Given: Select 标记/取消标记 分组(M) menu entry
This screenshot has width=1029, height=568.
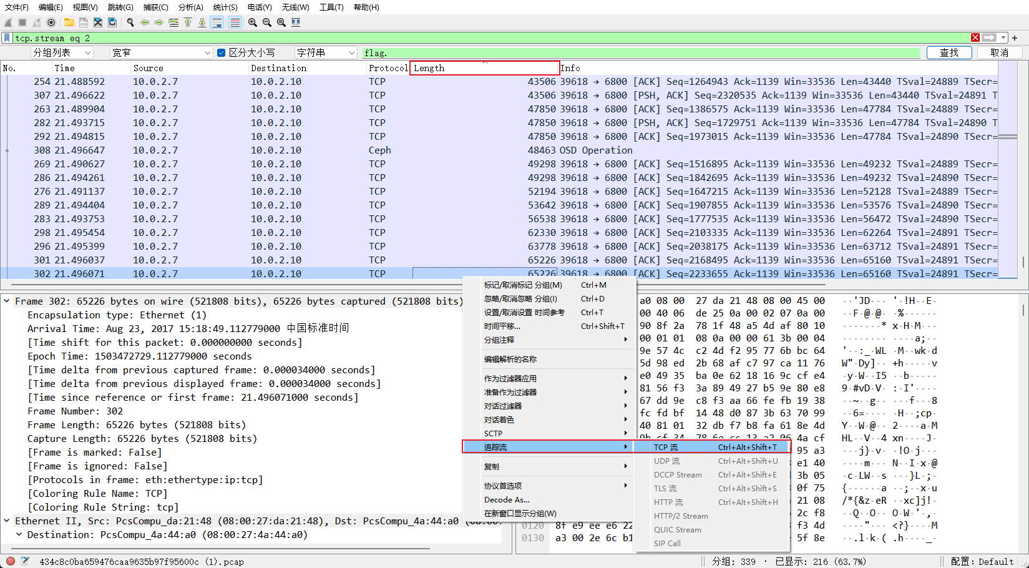Looking at the screenshot, I should tap(549, 285).
